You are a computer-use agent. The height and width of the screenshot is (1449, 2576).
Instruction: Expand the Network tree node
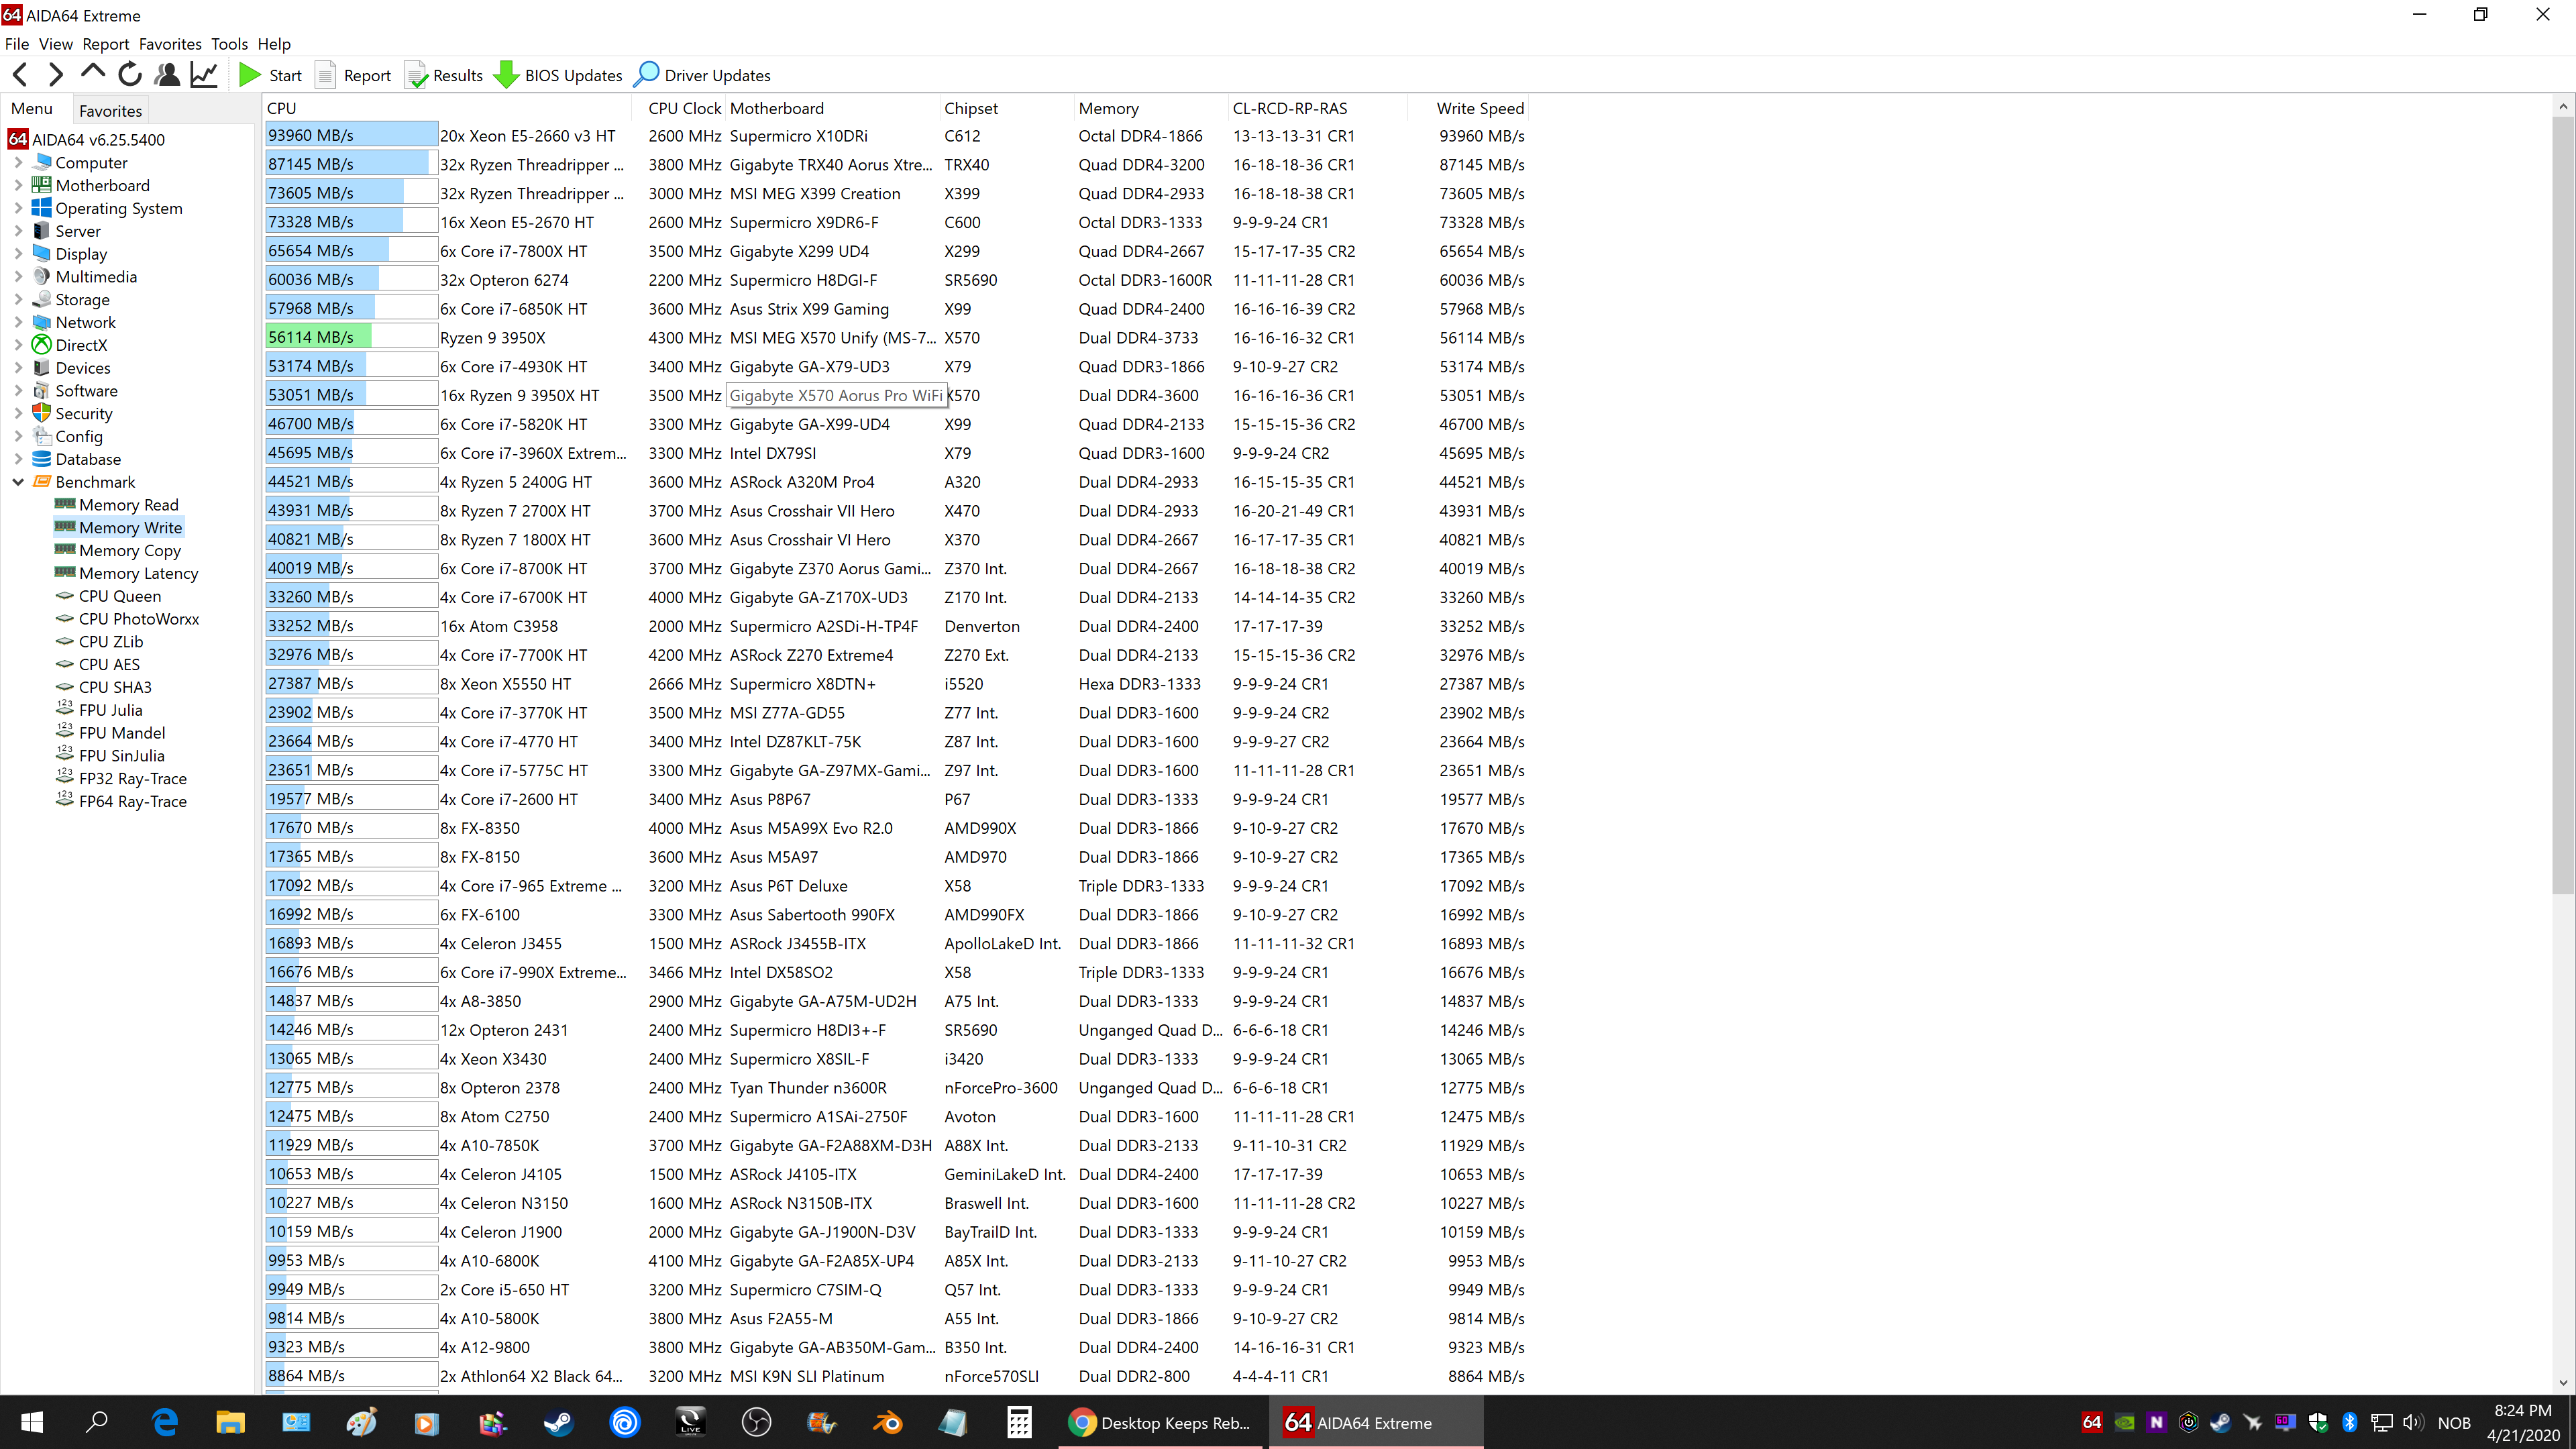[18, 322]
